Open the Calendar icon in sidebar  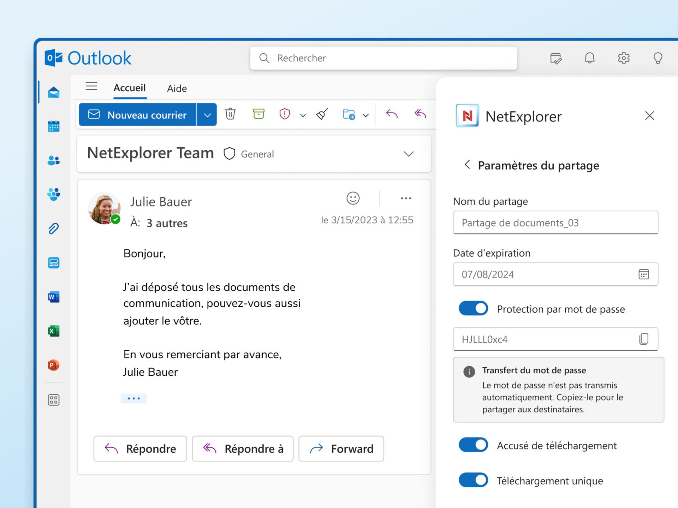(54, 126)
